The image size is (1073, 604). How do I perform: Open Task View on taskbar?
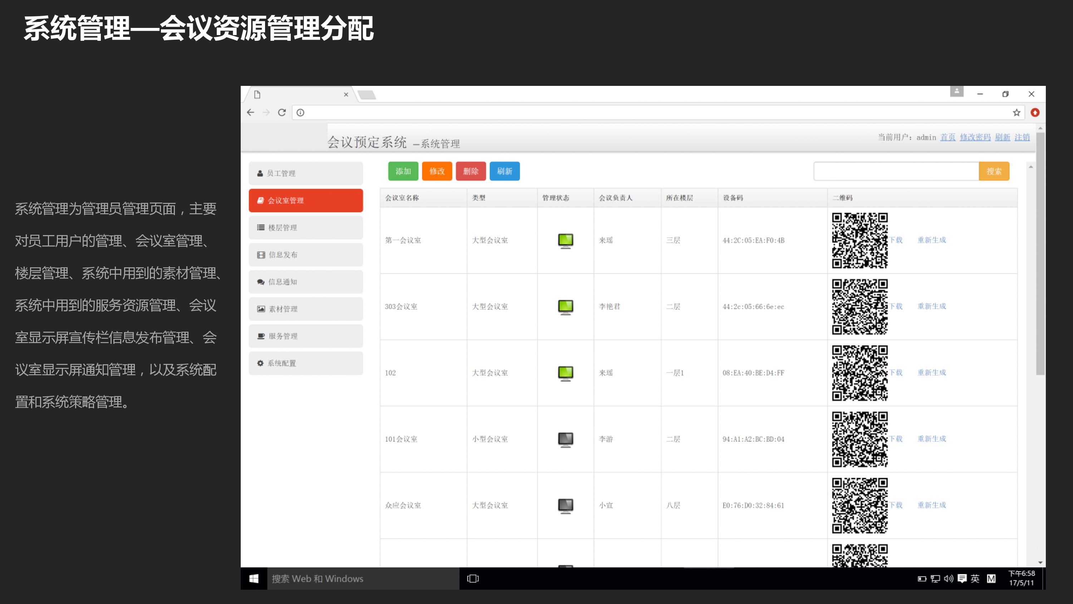473,579
